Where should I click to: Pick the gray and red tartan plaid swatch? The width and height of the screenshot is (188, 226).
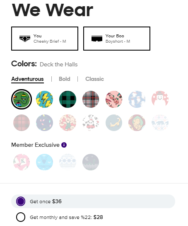tap(91, 99)
